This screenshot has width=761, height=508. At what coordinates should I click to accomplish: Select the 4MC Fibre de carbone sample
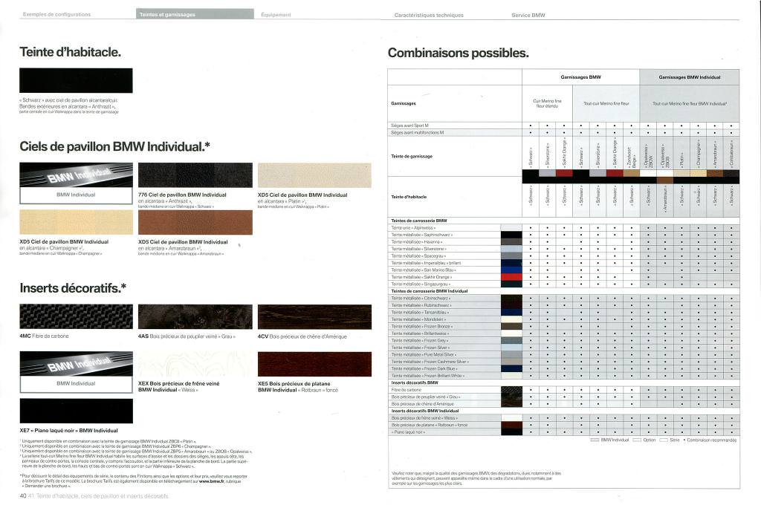pyautogui.click(x=76, y=317)
